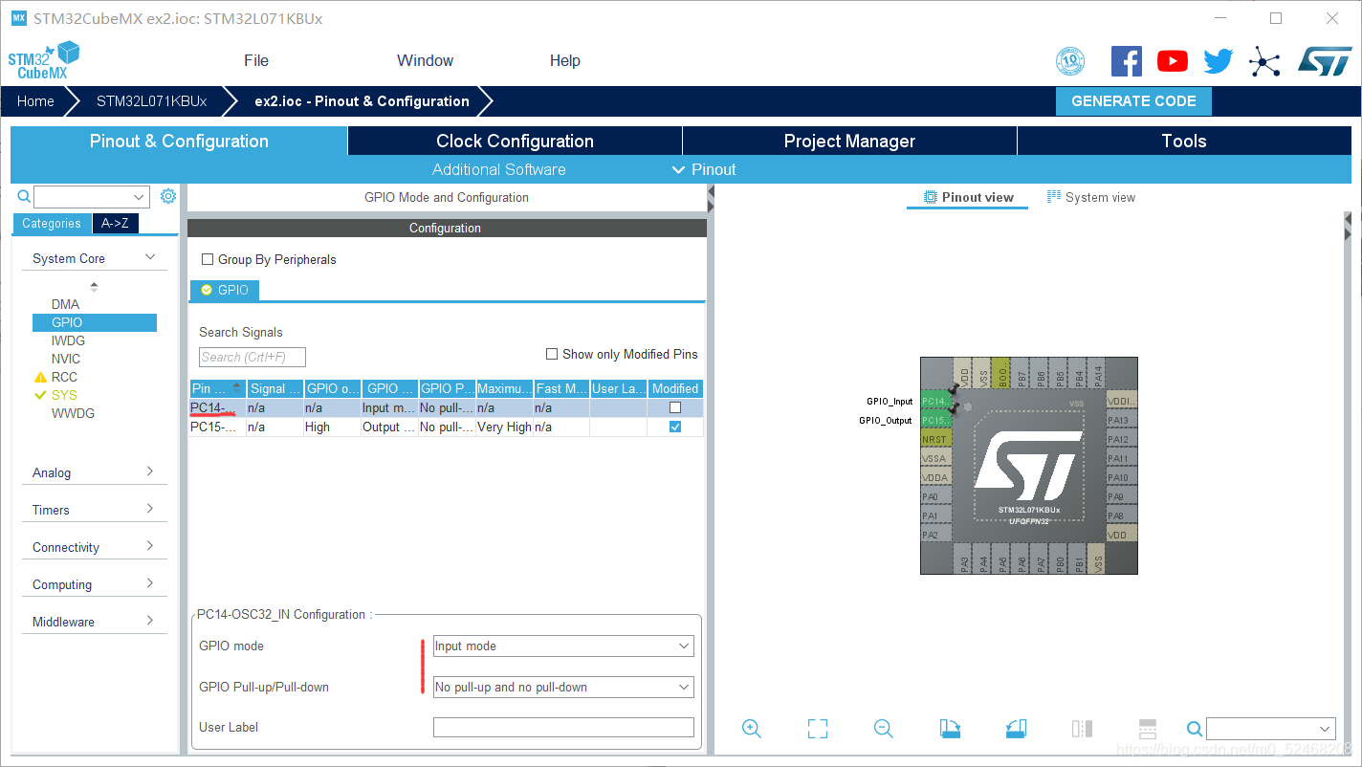Click the PA9 pin on chip

[x=1122, y=496]
